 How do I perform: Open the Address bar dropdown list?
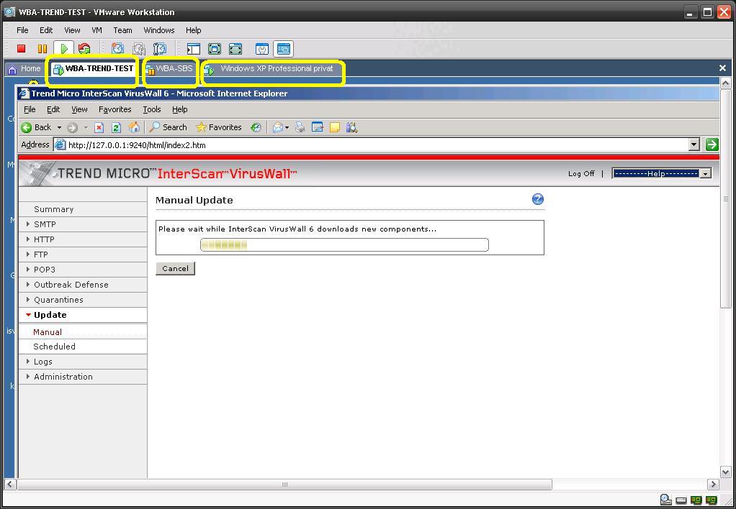pyautogui.click(x=695, y=145)
